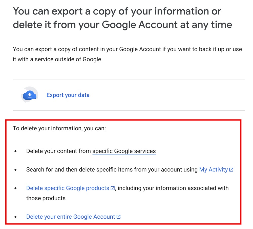The height and width of the screenshot is (229, 253).
Task: Click the text 'To delete your information, you can:'
Action: [x=59, y=128]
